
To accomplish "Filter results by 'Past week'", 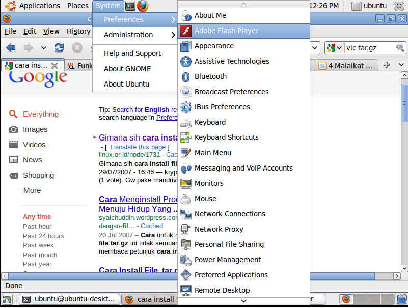I will (38, 245).
